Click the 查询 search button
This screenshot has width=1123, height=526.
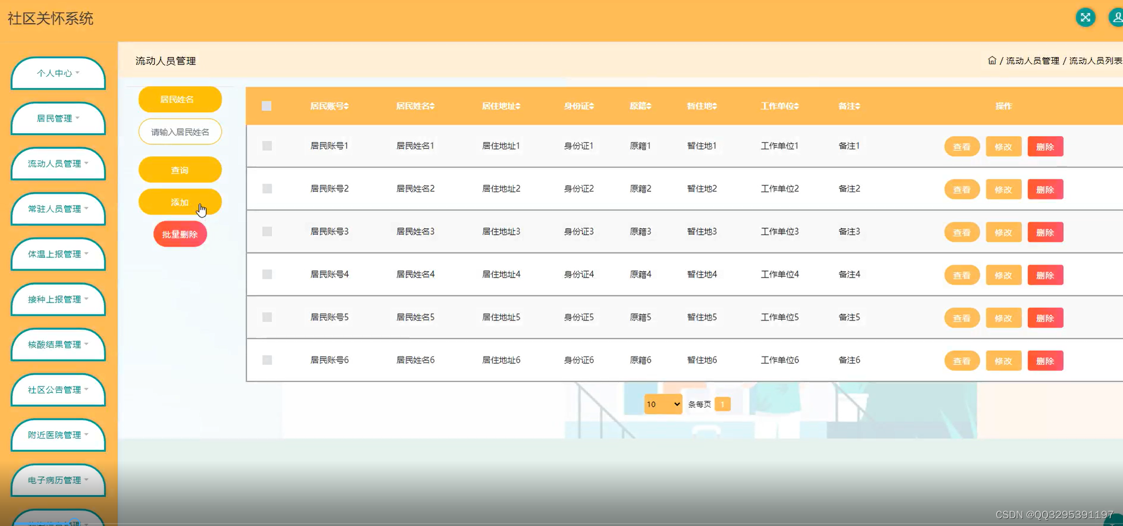pyautogui.click(x=180, y=170)
